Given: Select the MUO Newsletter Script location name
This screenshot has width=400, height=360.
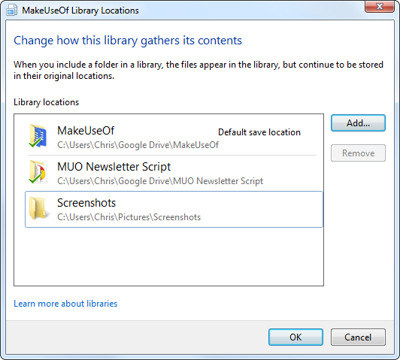Looking at the screenshot, I should tap(114, 167).
